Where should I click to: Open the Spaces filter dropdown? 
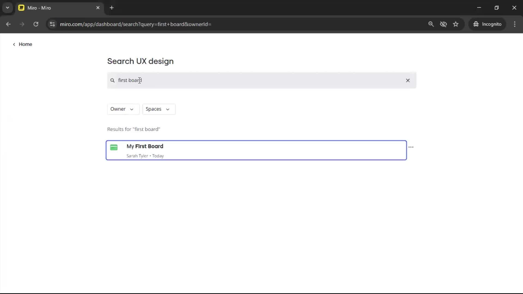click(159, 109)
